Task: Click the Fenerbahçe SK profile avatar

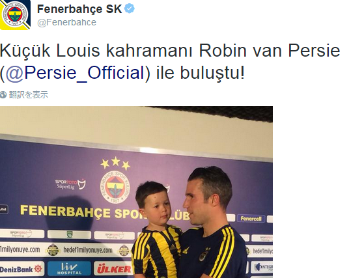Action: [x=15, y=15]
